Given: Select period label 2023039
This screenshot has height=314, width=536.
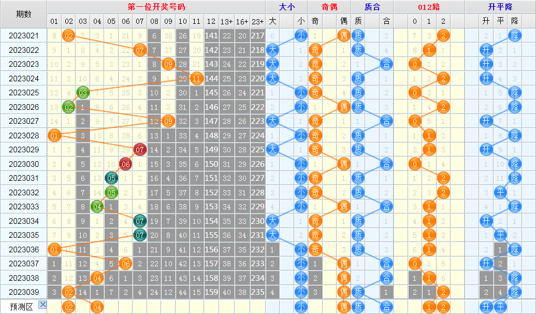Looking at the screenshot, I should pyautogui.click(x=24, y=292).
